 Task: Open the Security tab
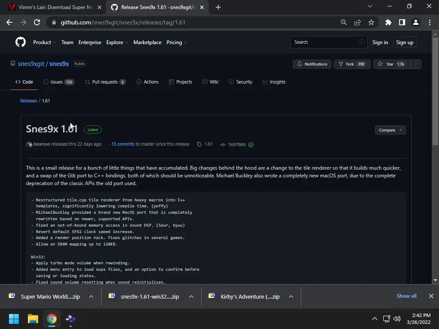click(x=241, y=82)
